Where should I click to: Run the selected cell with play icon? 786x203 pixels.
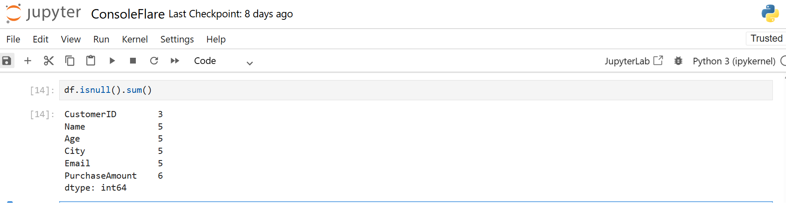coord(112,61)
